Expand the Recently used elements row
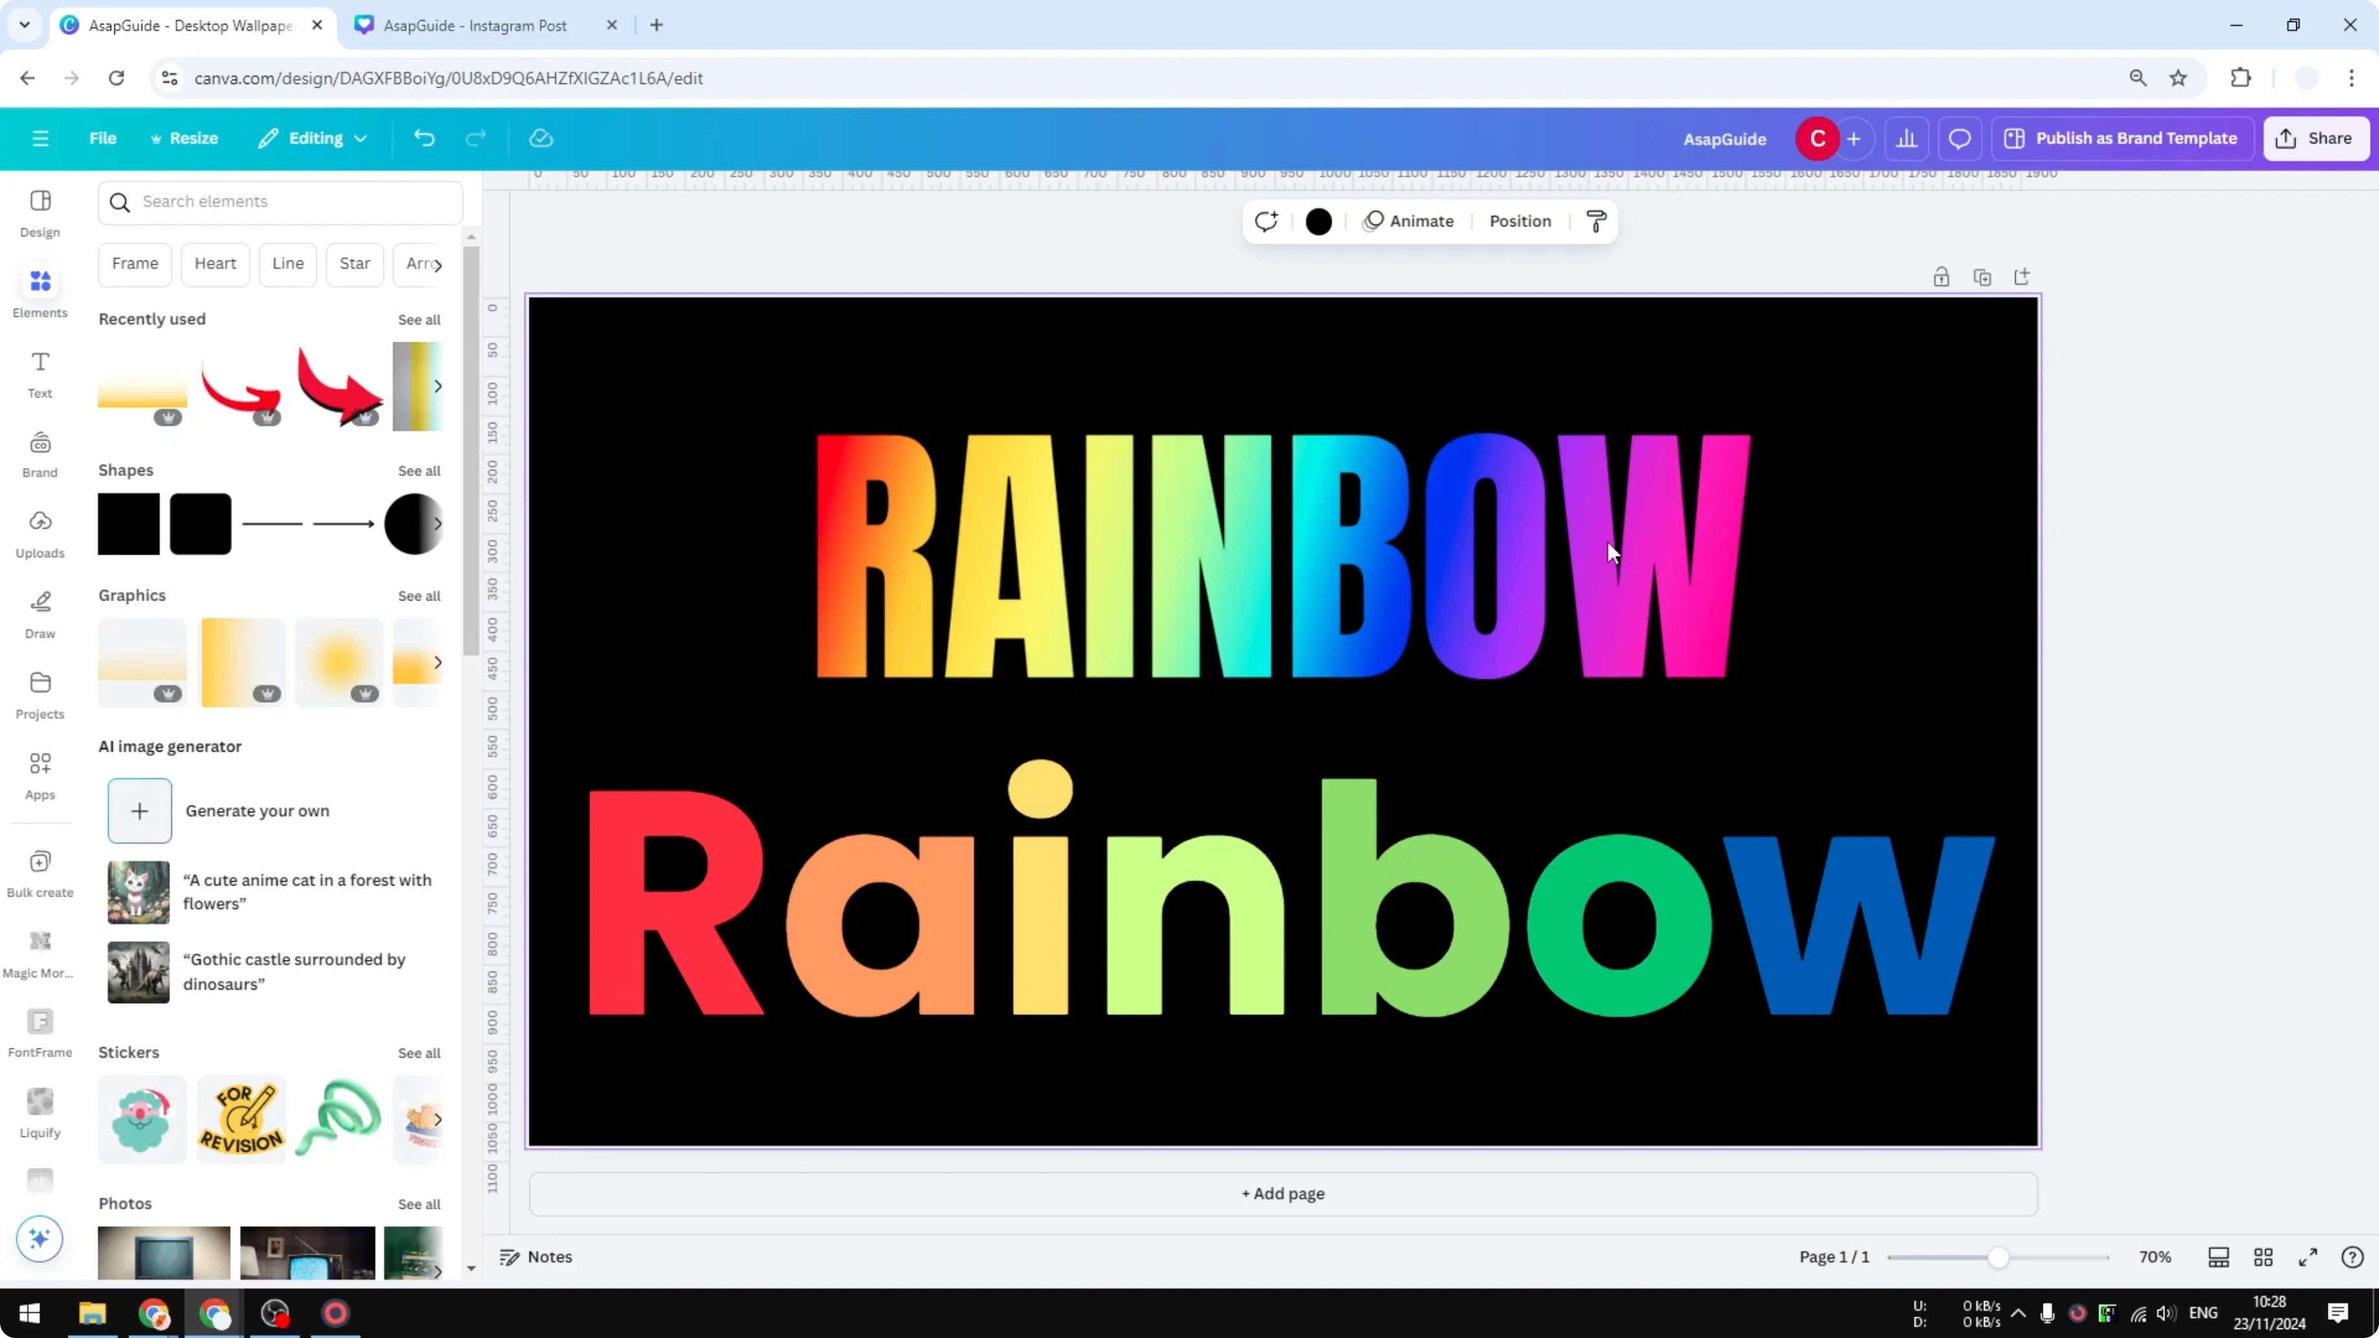The image size is (2379, 1338). [437, 387]
